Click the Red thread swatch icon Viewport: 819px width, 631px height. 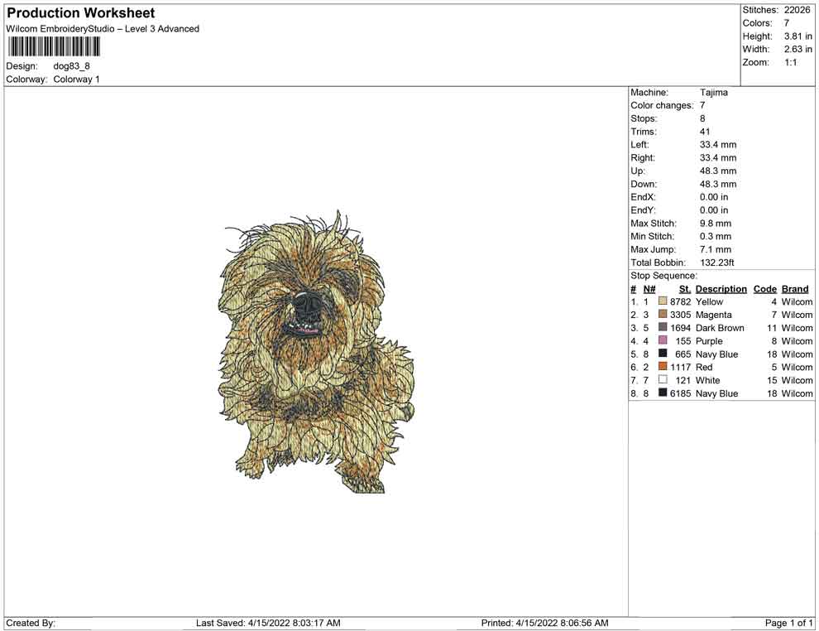click(x=661, y=367)
